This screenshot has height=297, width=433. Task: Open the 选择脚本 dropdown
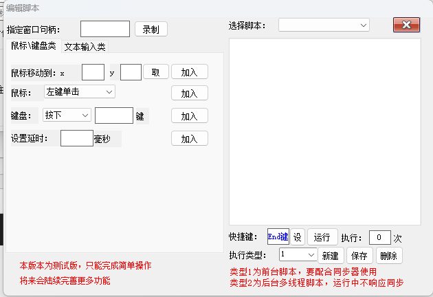(x=324, y=25)
